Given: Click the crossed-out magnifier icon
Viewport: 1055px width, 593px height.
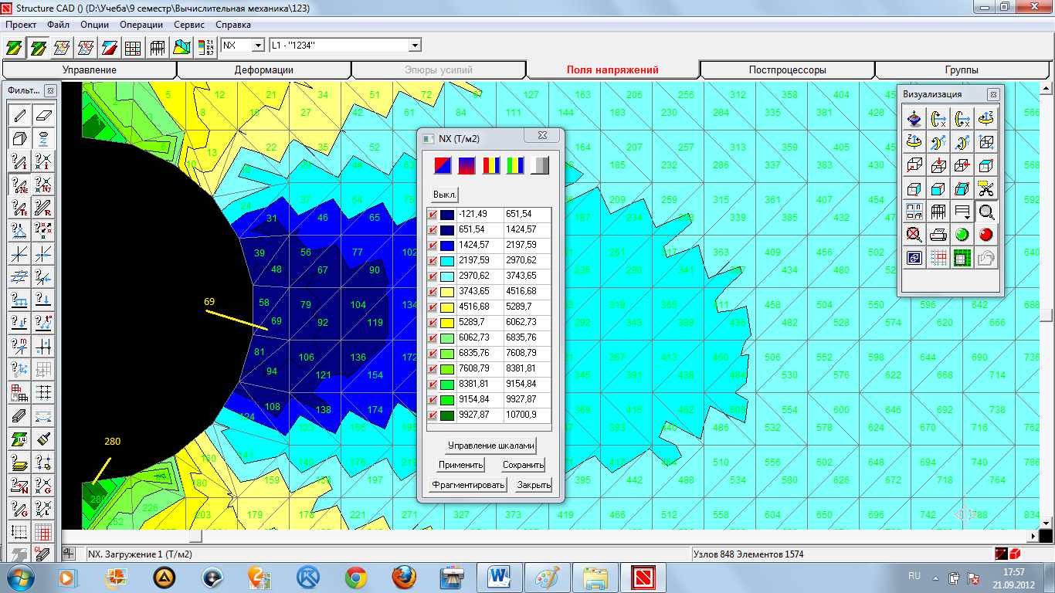Looking at the screenshot, I should coord(914,234).
